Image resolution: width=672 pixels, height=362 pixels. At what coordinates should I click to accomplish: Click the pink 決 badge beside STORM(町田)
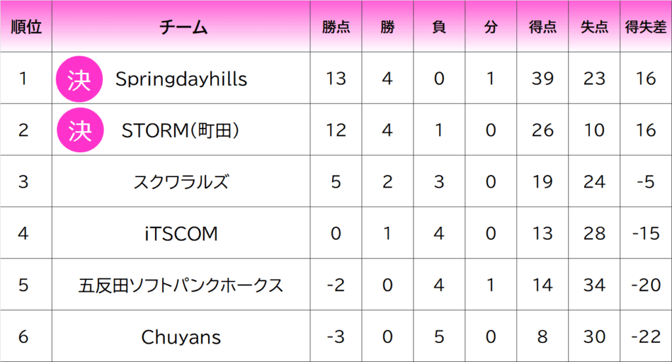[80, 131]
